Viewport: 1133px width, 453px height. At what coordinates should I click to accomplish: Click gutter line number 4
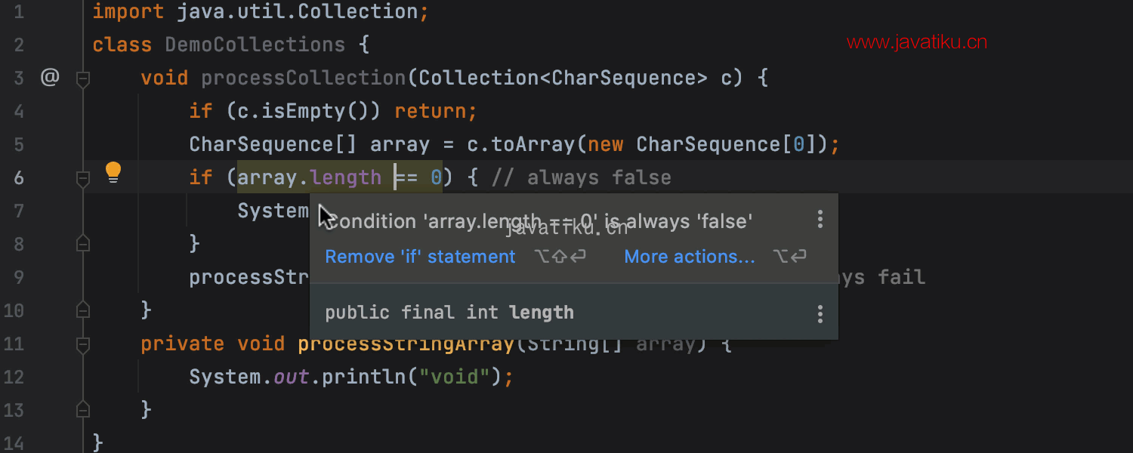coord(18,111)
